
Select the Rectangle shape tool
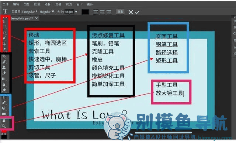pos(4,114)
